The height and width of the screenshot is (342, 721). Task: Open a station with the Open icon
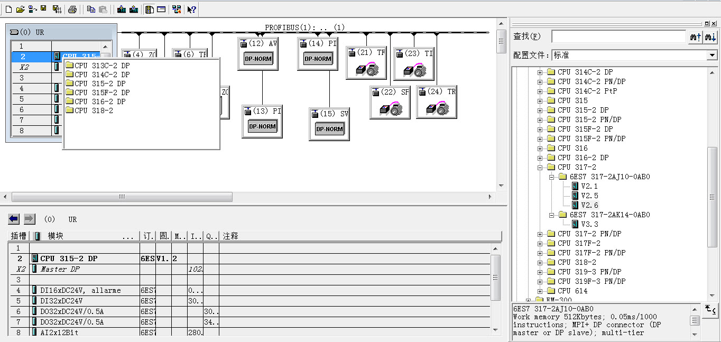21,9
